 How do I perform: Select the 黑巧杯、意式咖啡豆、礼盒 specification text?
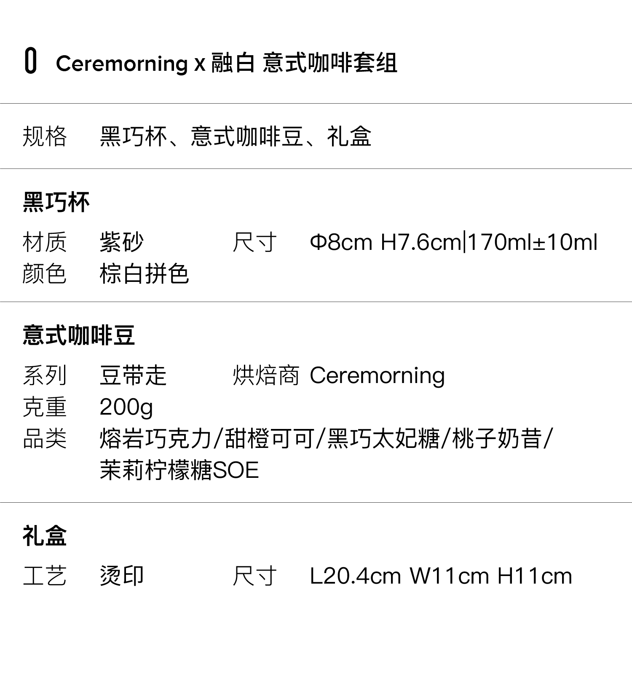tap(235, 137)
